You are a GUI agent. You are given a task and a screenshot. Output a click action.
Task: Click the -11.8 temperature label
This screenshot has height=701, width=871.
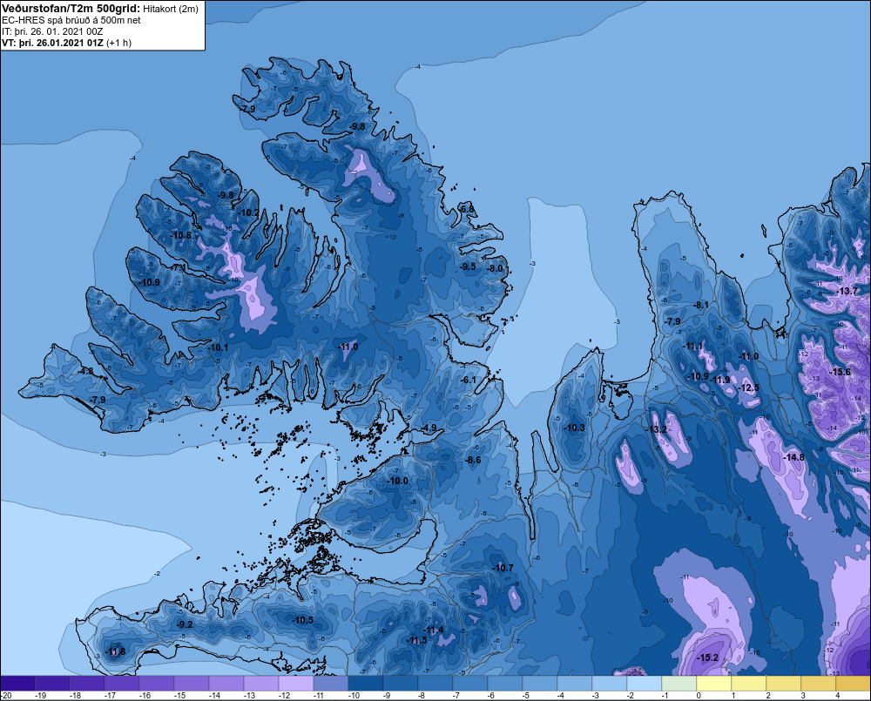pyautogui.click(x=115, y=651)
